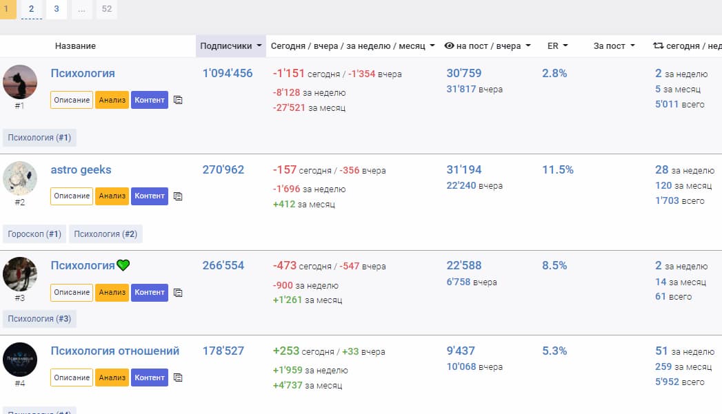
Task: Go to page 2 of results
Action: point(32,9)
